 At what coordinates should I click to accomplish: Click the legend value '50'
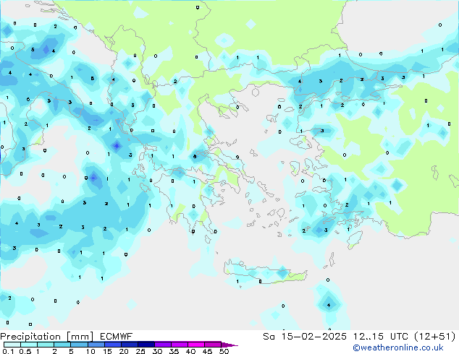pos(224,351)
